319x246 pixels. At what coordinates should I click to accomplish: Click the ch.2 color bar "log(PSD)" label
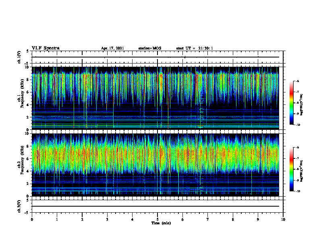[302, 171]
